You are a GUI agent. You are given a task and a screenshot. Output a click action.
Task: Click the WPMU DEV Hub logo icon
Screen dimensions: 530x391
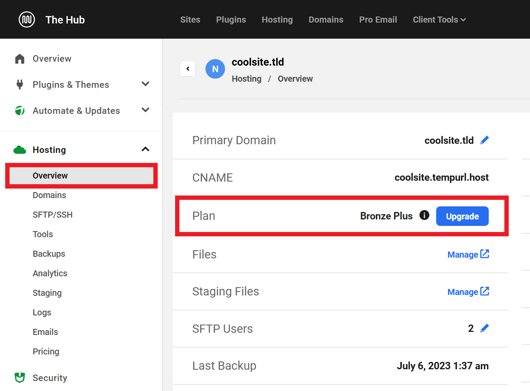[x=27, y=20]
